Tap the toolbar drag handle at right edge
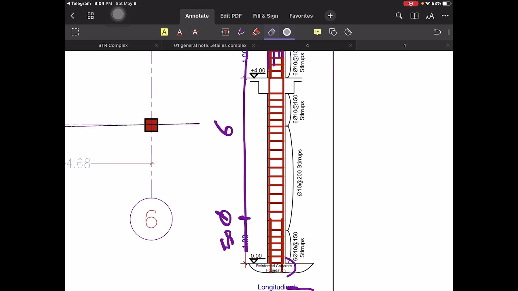This screenshot has width=518, height=291. (449, 32)
